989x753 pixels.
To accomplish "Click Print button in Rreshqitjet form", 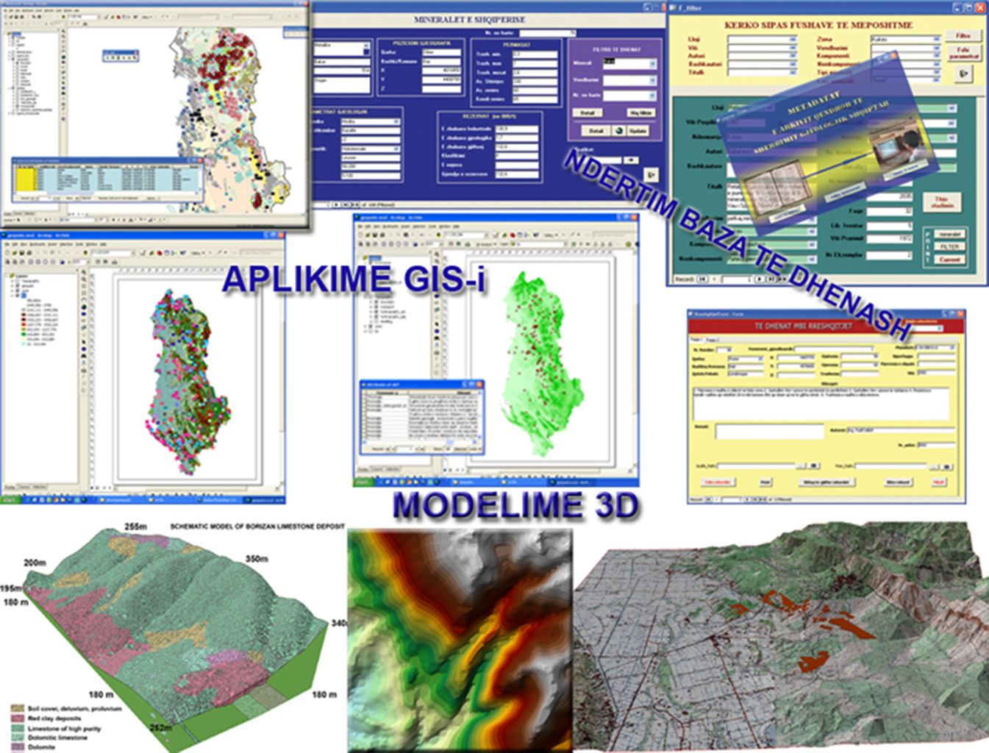I will 765,482.
